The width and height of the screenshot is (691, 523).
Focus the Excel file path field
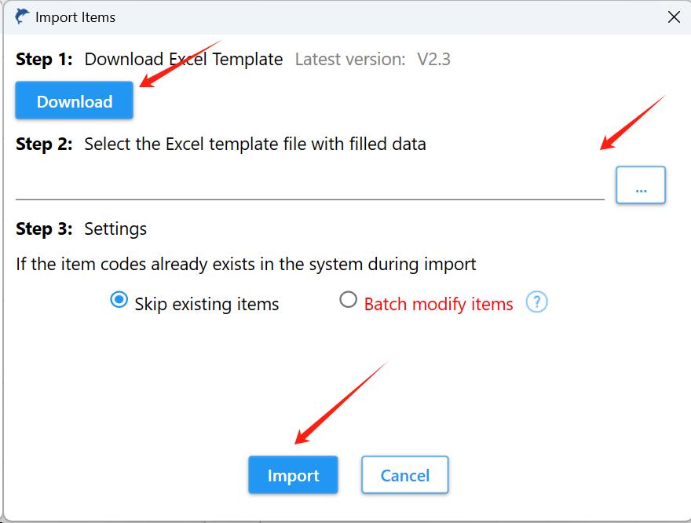coord(310,186)
